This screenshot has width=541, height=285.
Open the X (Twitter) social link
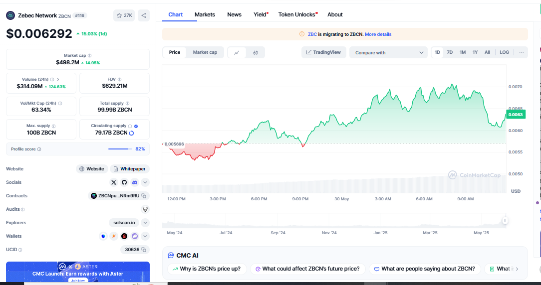pos(113,182)
